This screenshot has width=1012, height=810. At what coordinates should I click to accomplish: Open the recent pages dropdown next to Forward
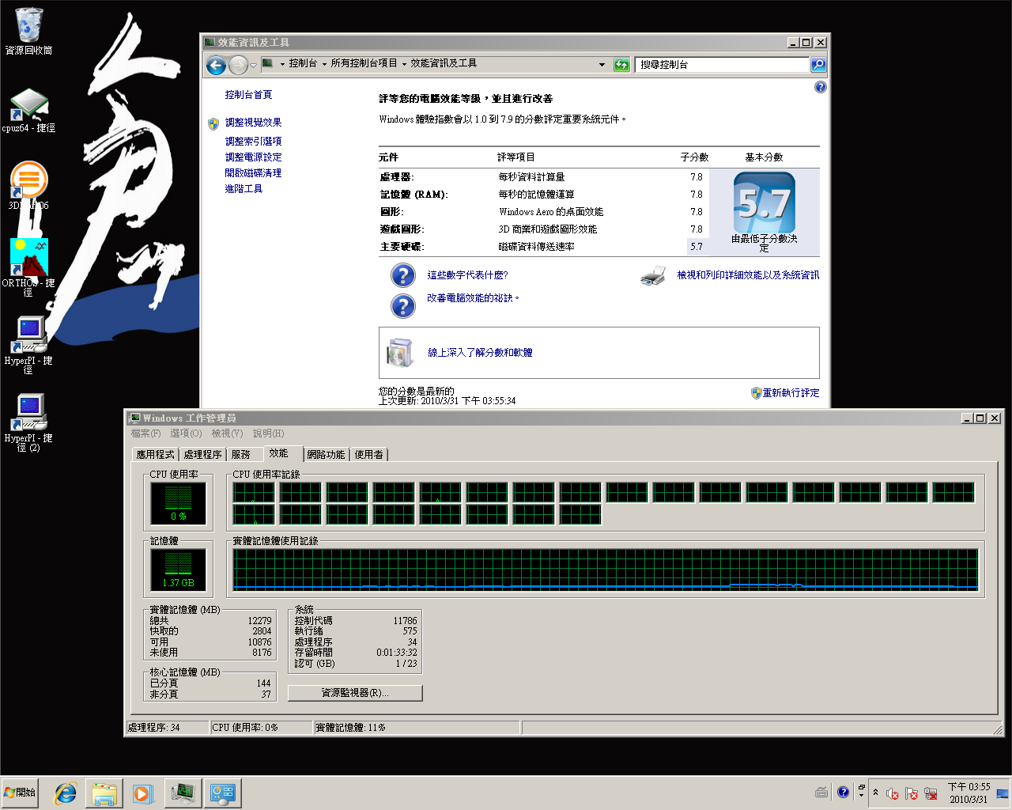click(x=253, y=65)
